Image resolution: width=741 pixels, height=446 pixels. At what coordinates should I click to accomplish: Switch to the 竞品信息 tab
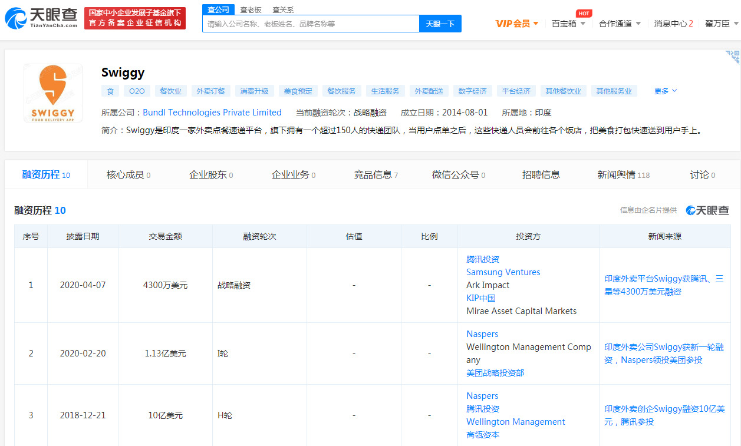[376, 174]
